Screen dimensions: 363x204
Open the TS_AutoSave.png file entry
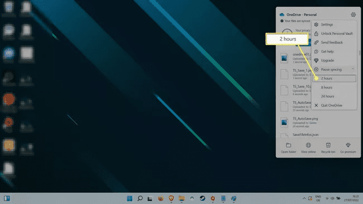tap(318, 122)
